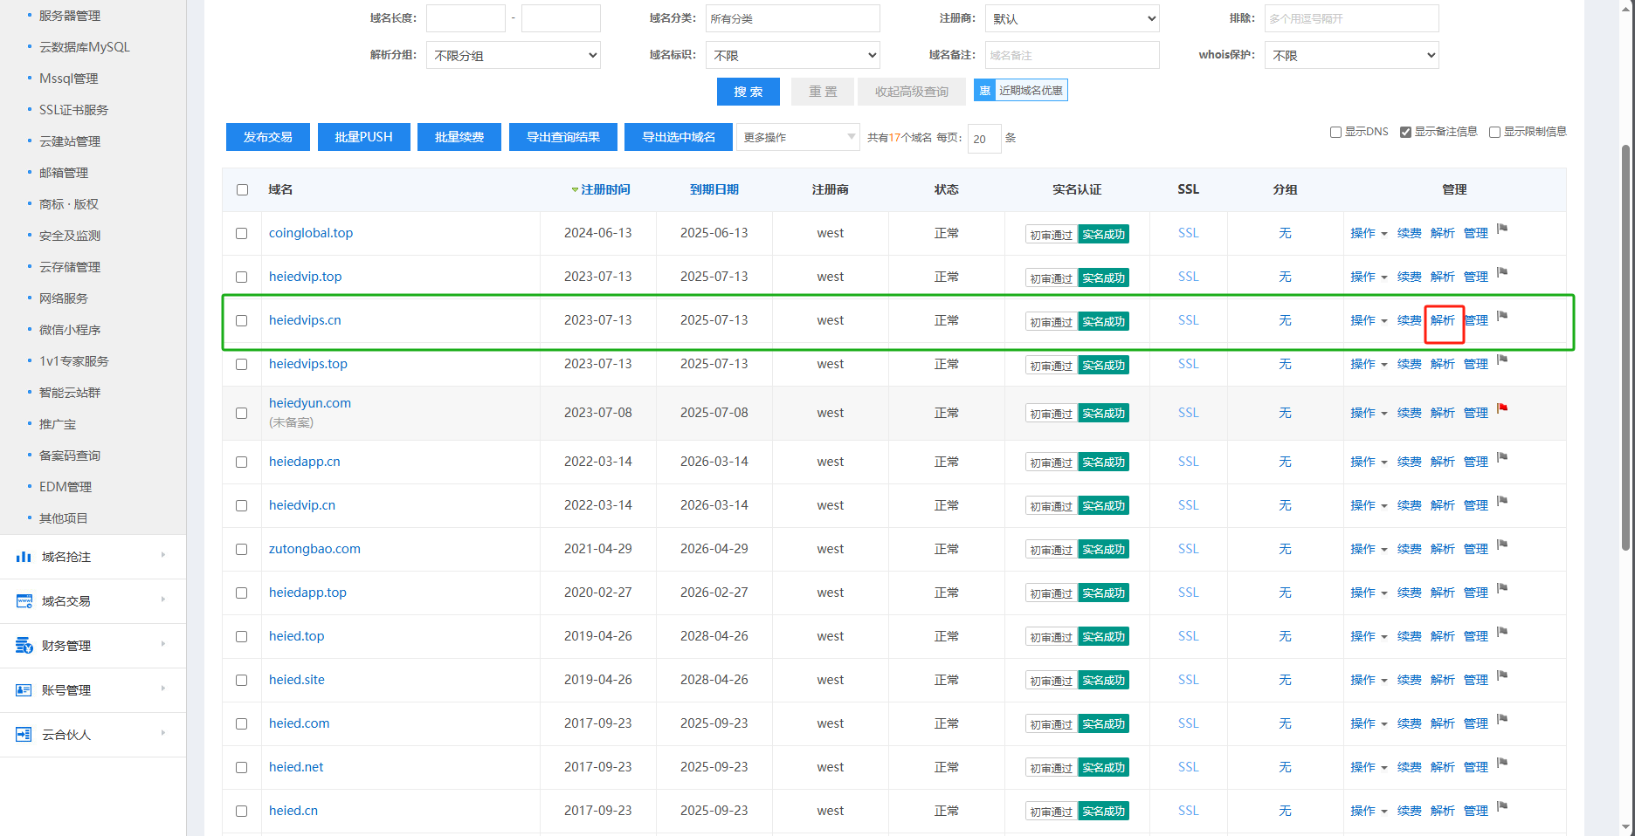The image size is (1635, 836).
Task: Enable the 显示DNS checkbox
Action: 1335,133
